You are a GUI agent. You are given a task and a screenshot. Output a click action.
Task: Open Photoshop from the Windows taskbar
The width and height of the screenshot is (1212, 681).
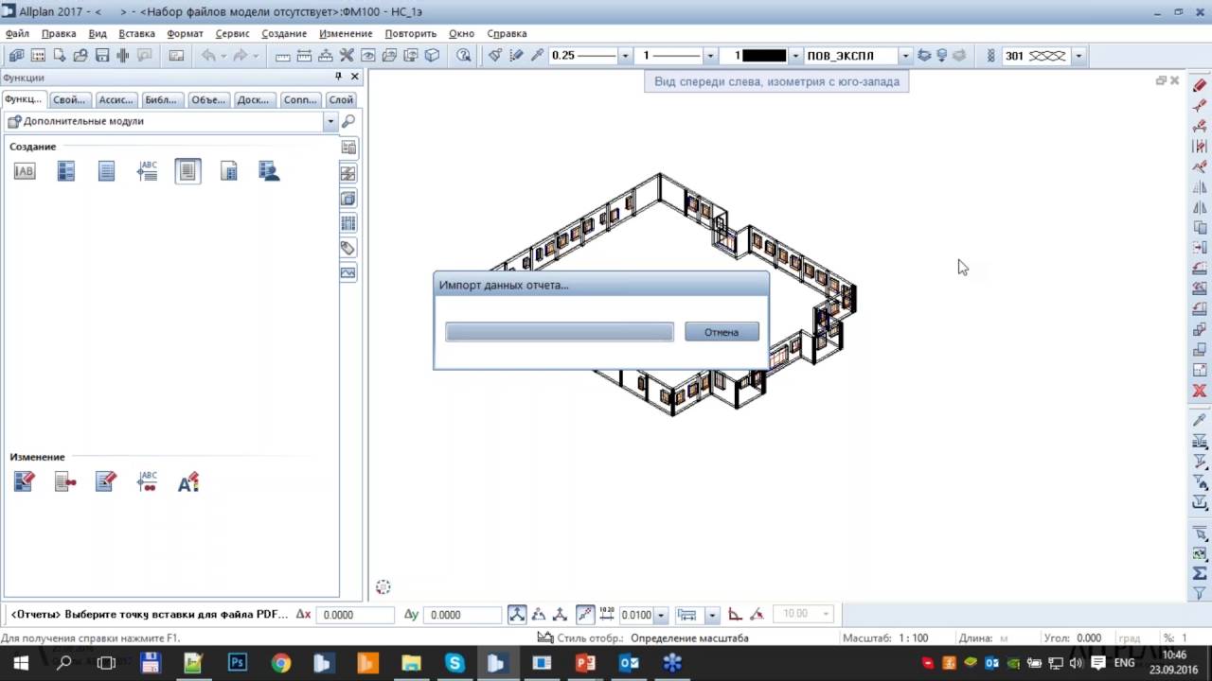pos(237,663)
